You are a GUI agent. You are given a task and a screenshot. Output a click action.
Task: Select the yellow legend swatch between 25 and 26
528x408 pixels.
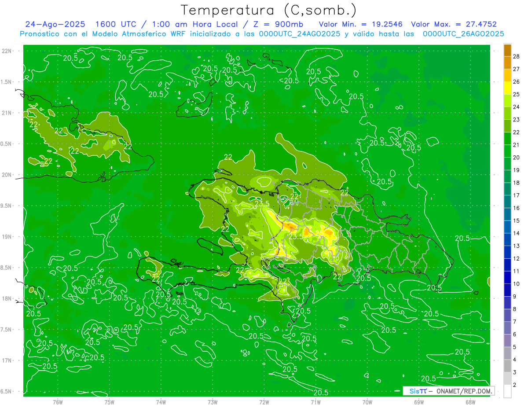[x=507, y=88]
